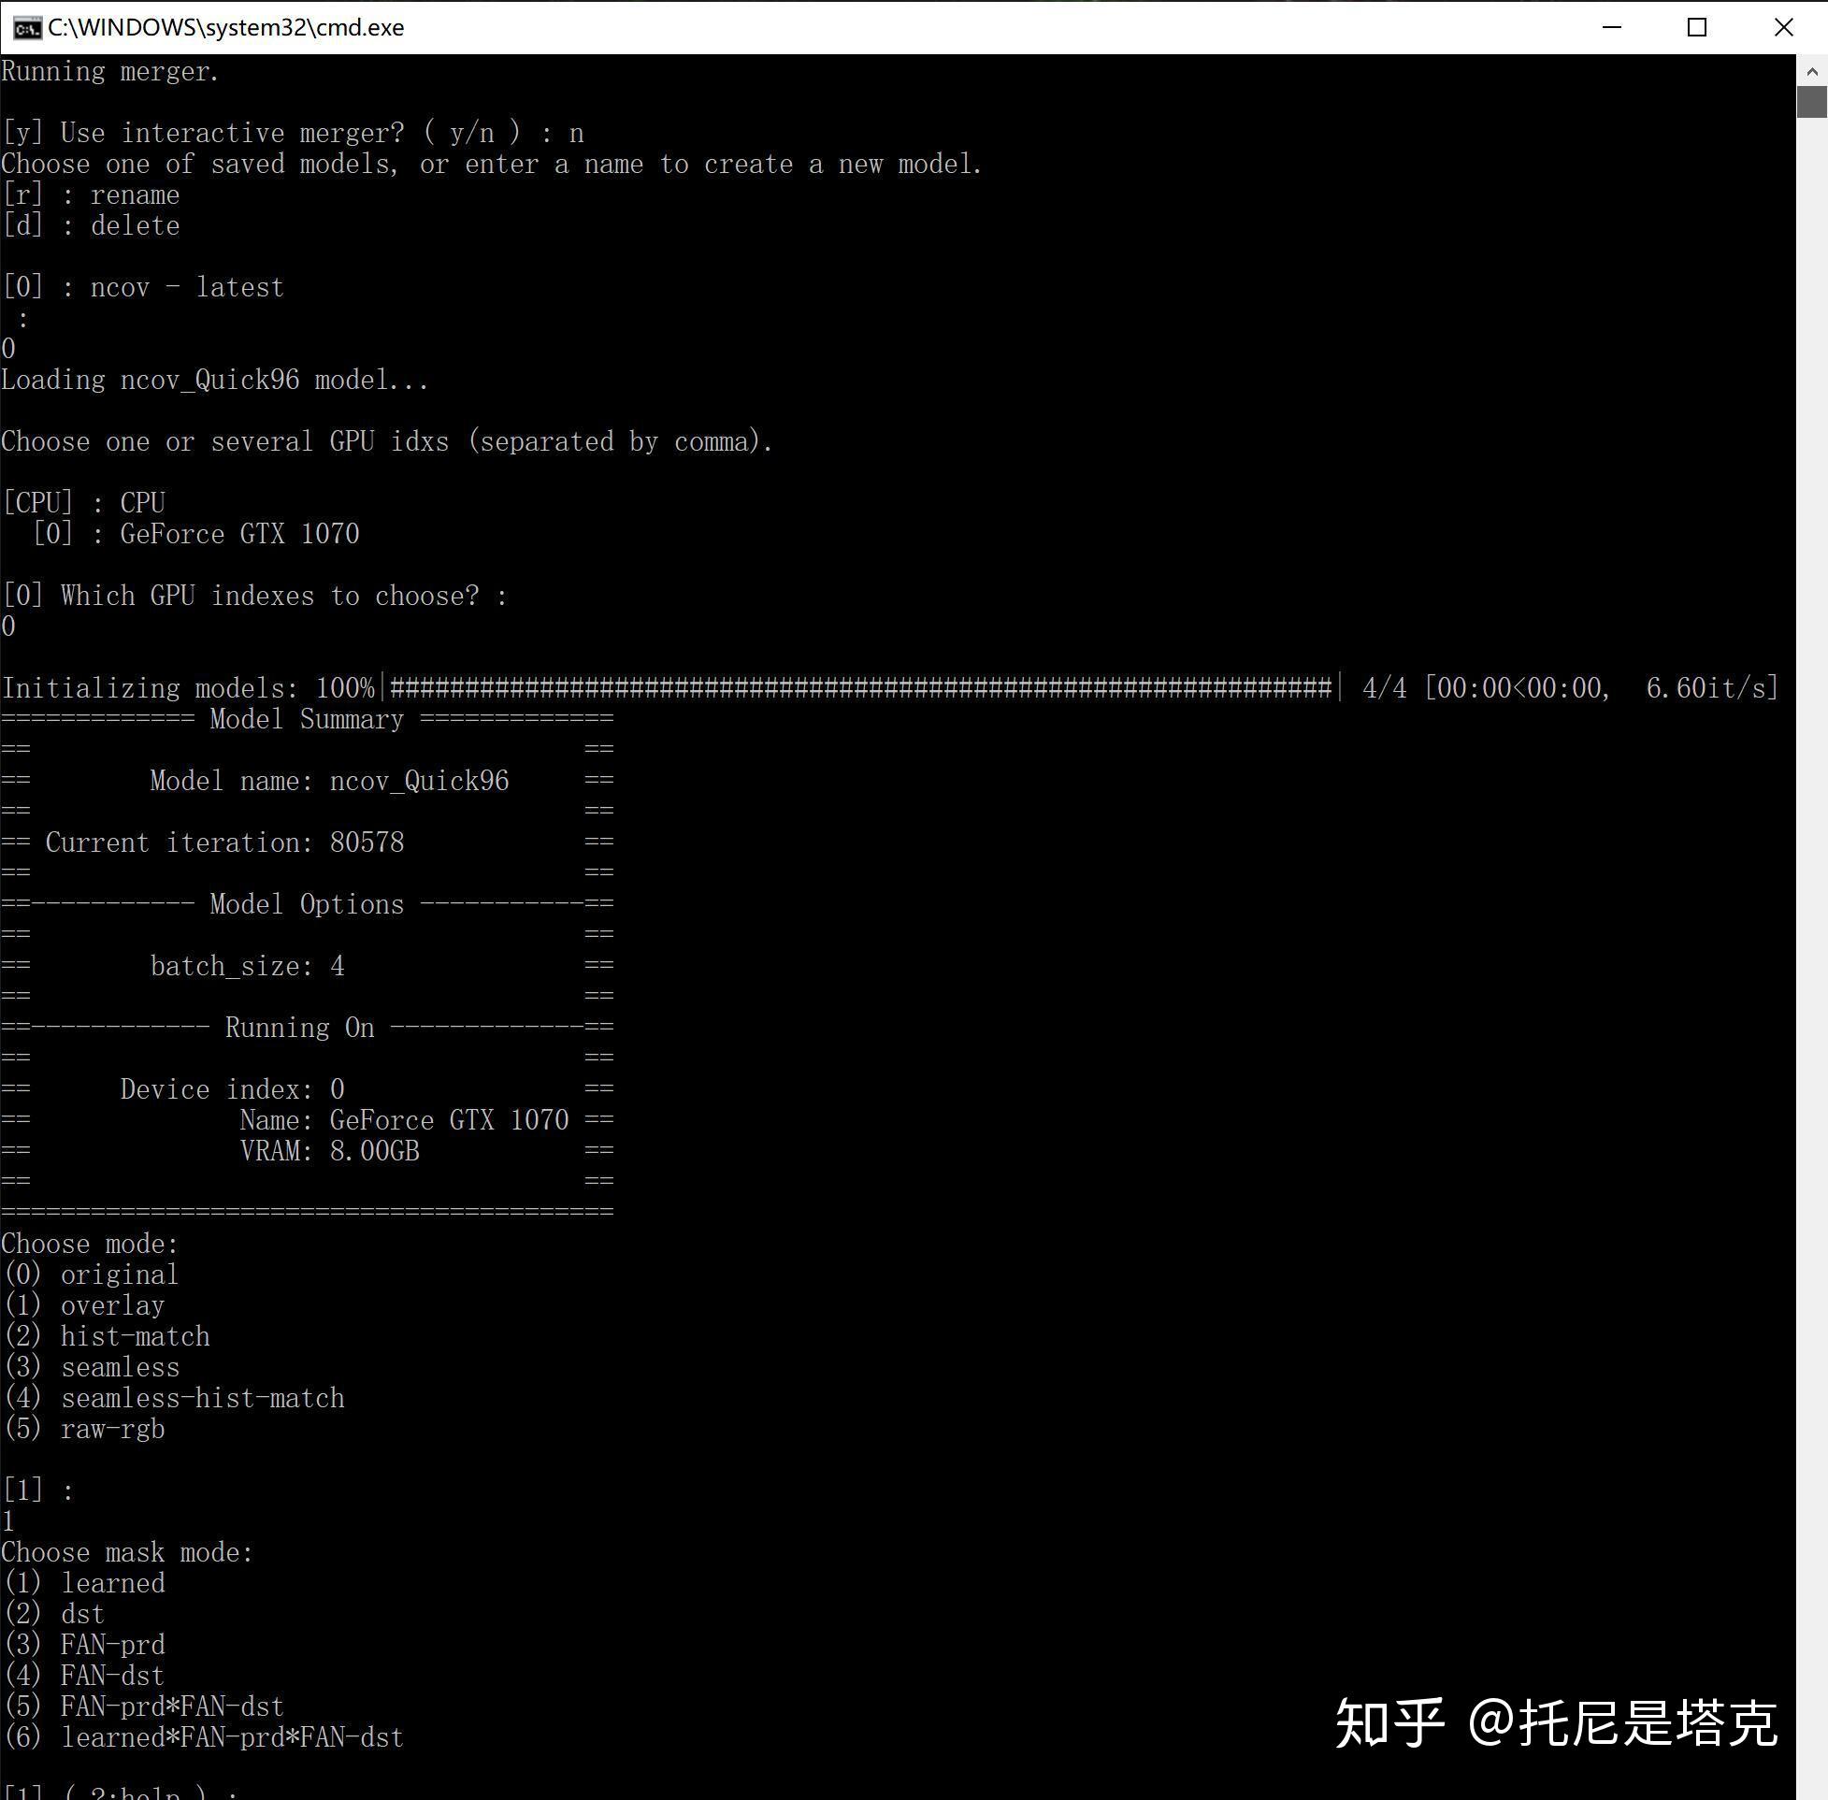
Task: Click the batch_size: 4 line
Action: 246,965
